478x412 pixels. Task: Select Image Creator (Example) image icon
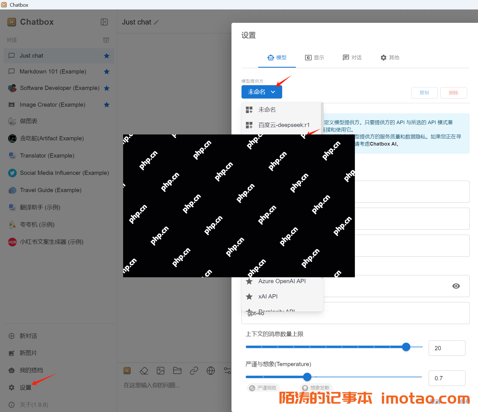tap(12, 105)
